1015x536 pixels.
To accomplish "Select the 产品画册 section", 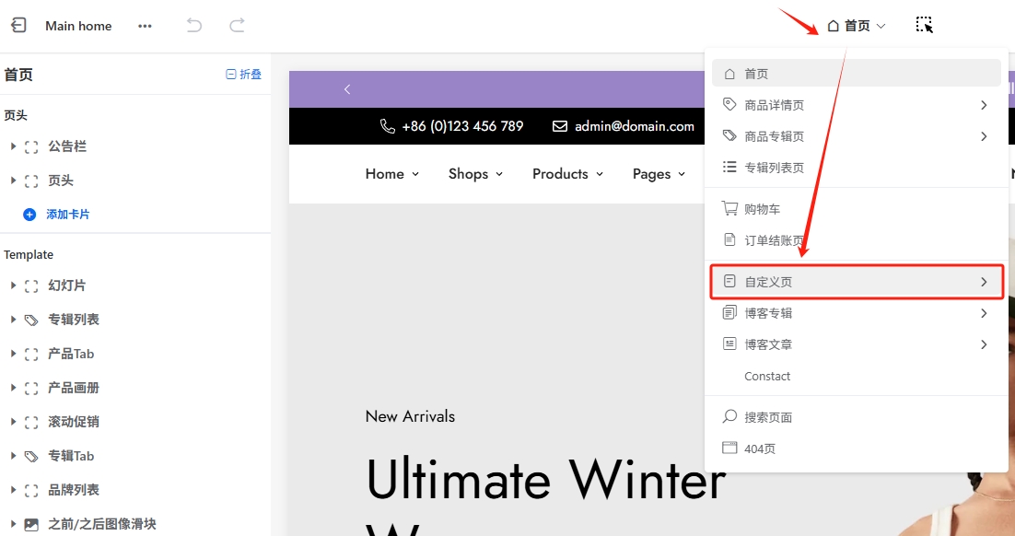I will tap(74, 388).
